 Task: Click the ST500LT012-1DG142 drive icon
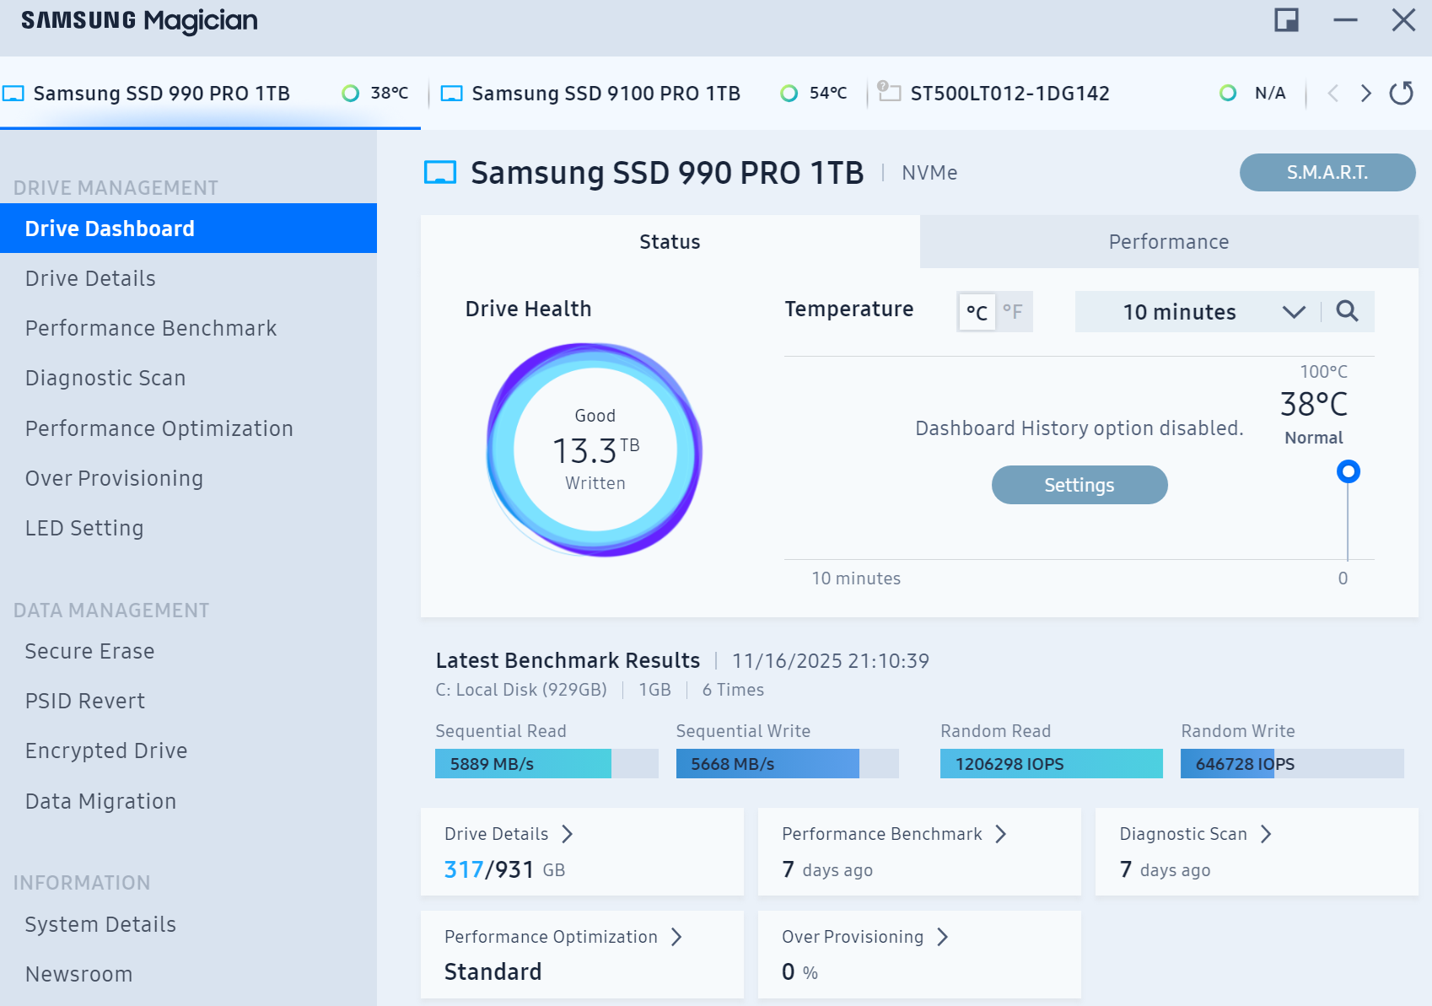pos(889,91)
